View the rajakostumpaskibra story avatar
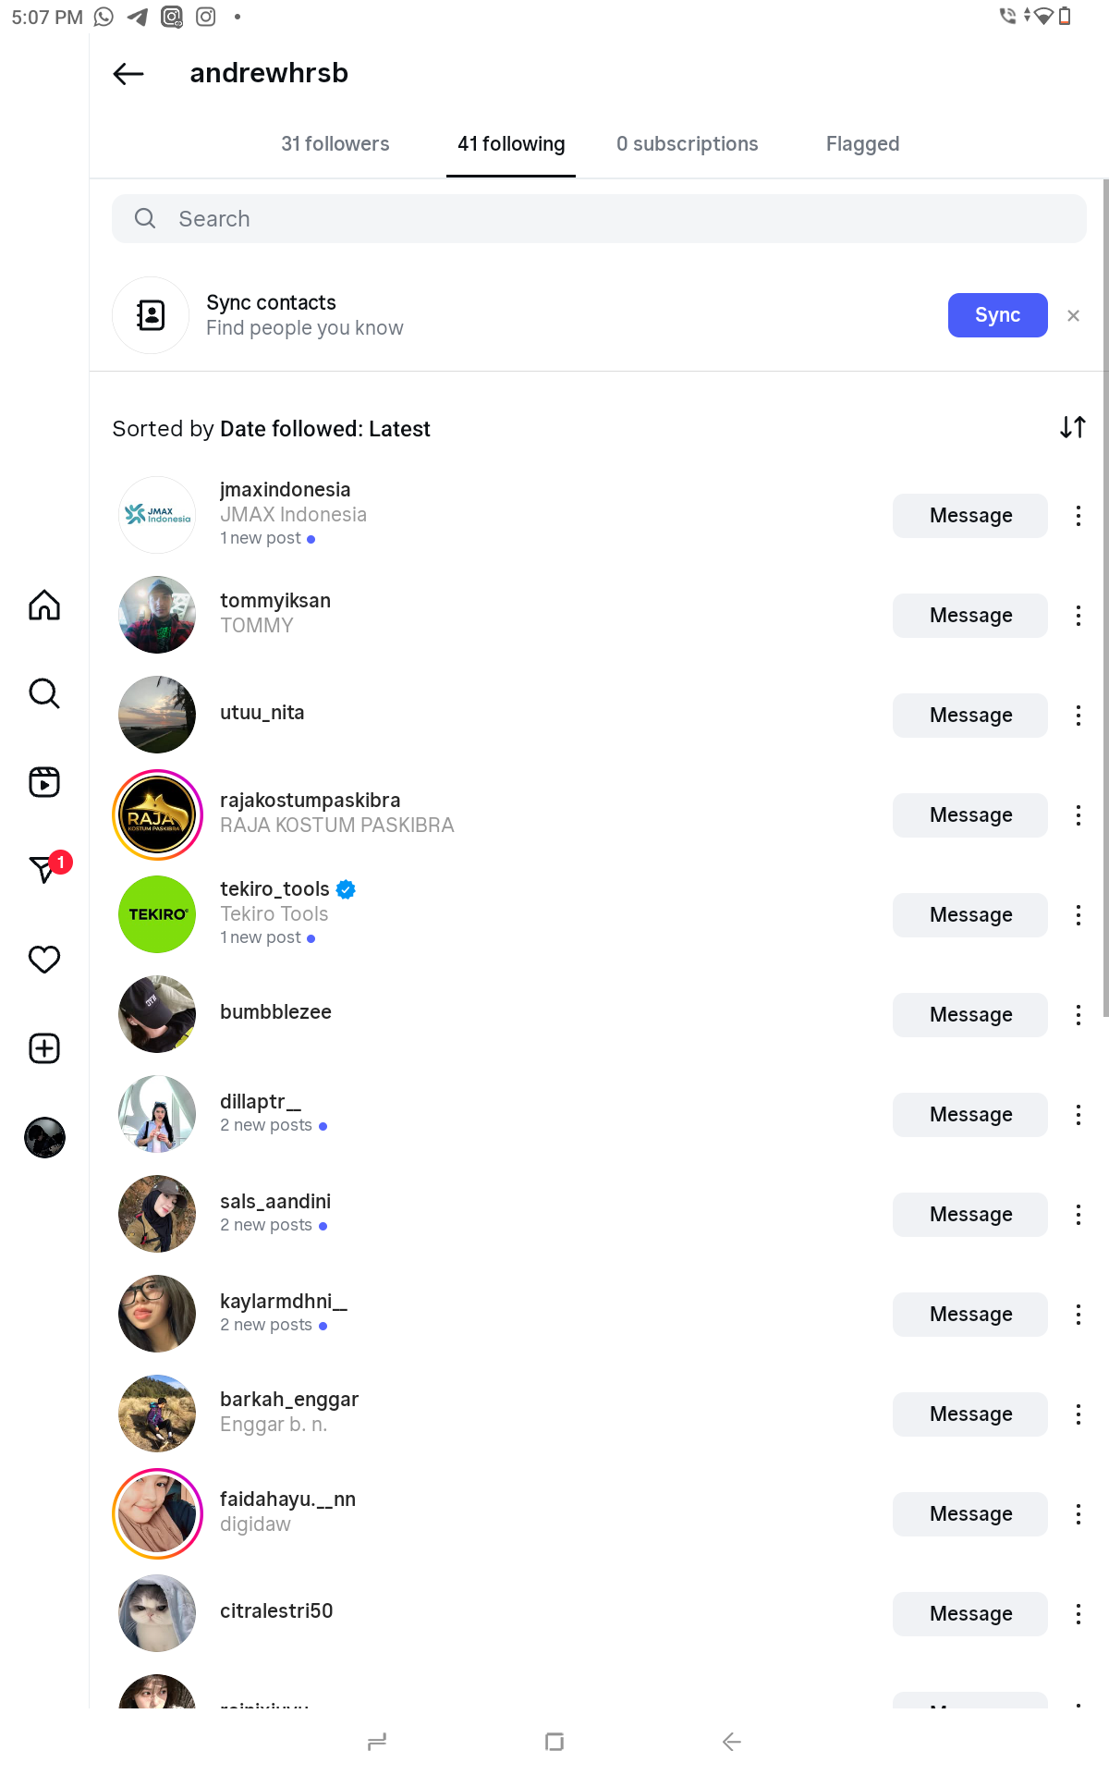Image resolution: width=1109 pixels, height=1775 pixels. 157,815
